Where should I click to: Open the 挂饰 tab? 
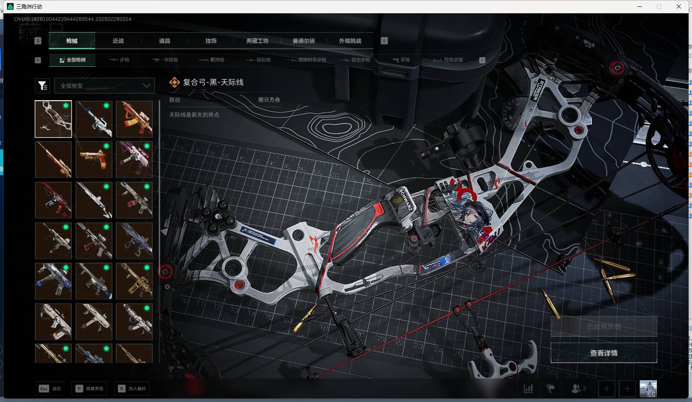(x=211, y=41)
